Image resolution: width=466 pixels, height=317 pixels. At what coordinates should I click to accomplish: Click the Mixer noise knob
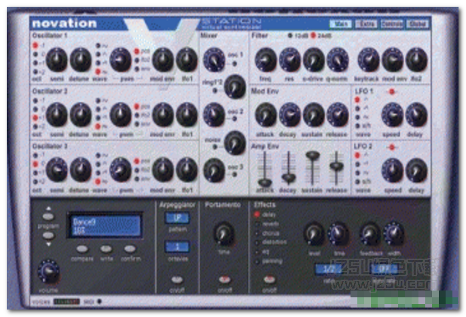pyautogui.click(x=235, y=143)
